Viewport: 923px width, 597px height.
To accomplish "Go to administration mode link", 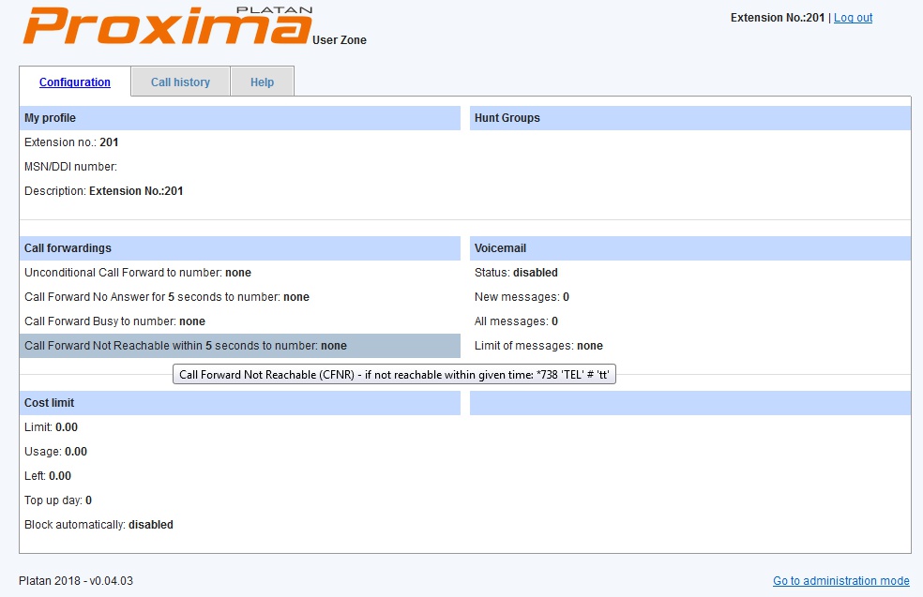I will click(x=841, y=580).
